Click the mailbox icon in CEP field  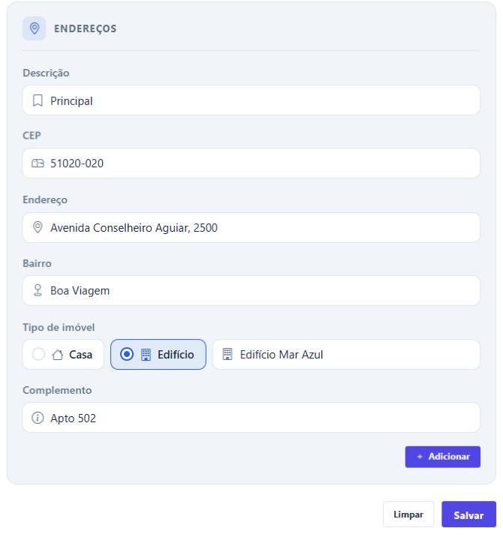coord(38,163)
